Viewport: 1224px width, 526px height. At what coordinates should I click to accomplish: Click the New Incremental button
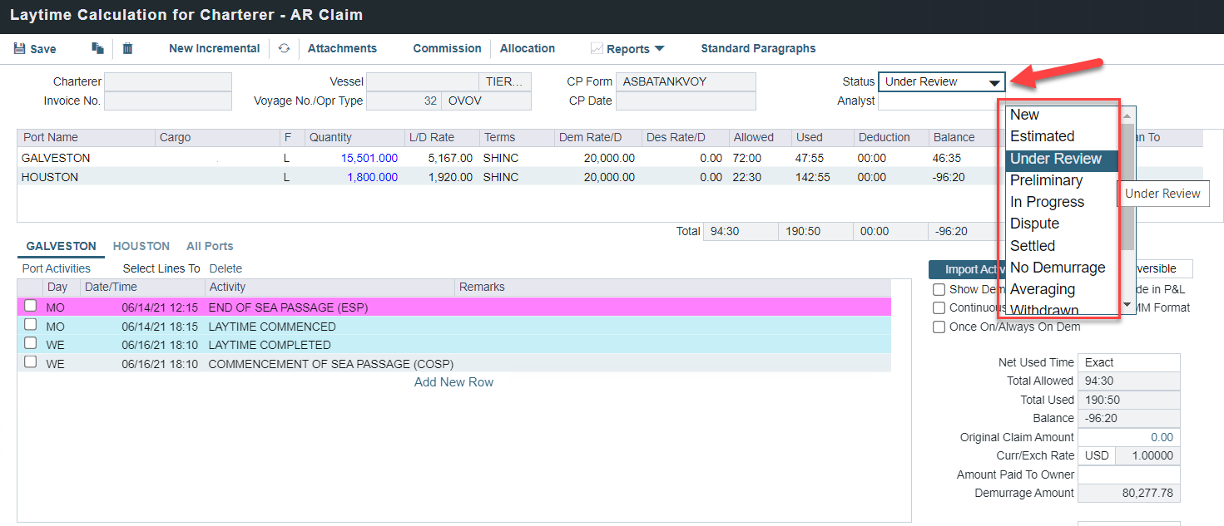pyautogui.click(x=215, y=49)
